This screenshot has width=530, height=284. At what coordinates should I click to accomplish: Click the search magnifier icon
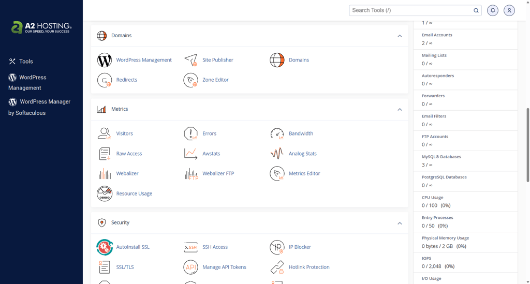(x=476, y=10)
